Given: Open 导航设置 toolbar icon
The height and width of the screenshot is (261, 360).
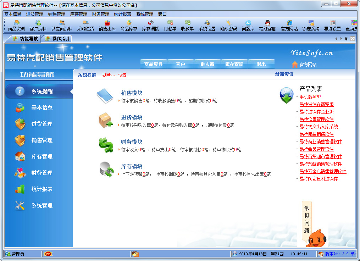Looking at the screenshot, I should [332, 26].
